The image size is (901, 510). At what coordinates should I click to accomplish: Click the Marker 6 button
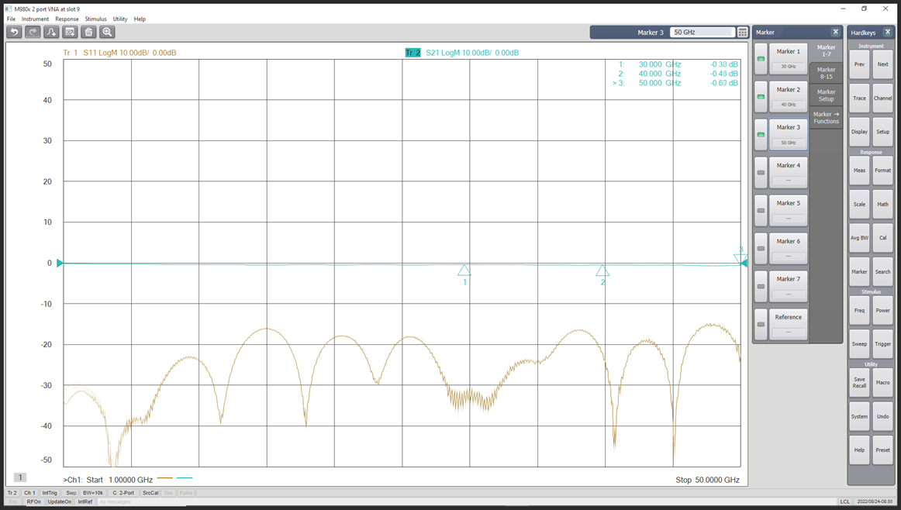pyautogui.click(x=789, y=249)
